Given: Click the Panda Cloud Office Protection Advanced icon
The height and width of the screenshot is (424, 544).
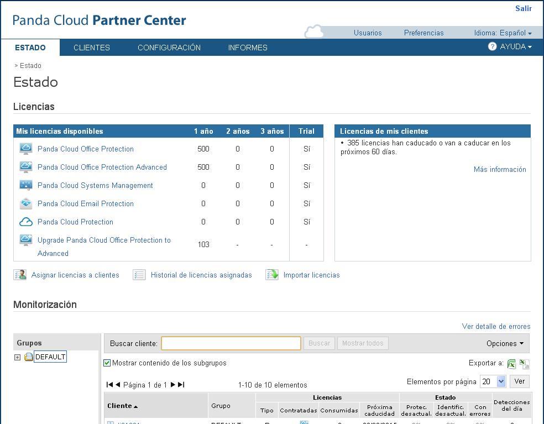Looking at the screenshot, I should coord(26,167).
